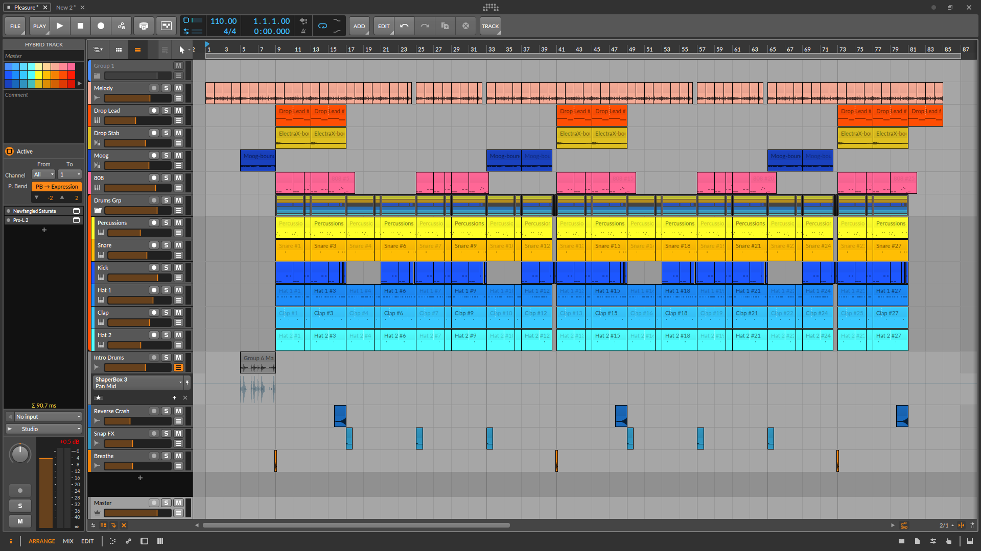Switch to the MIX view
Image resolution: width=981 pixels, height=551 pixels.
68,541
